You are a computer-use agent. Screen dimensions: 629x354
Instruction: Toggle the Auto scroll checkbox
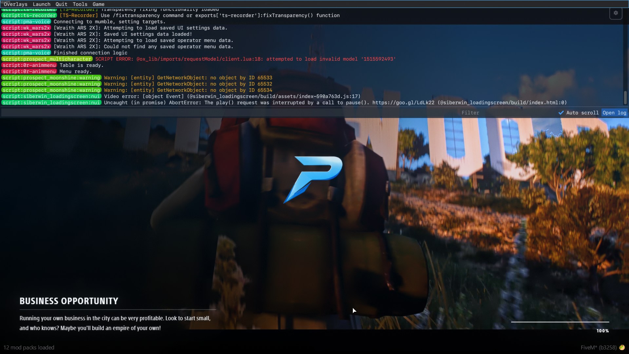[x=561, y=113]
